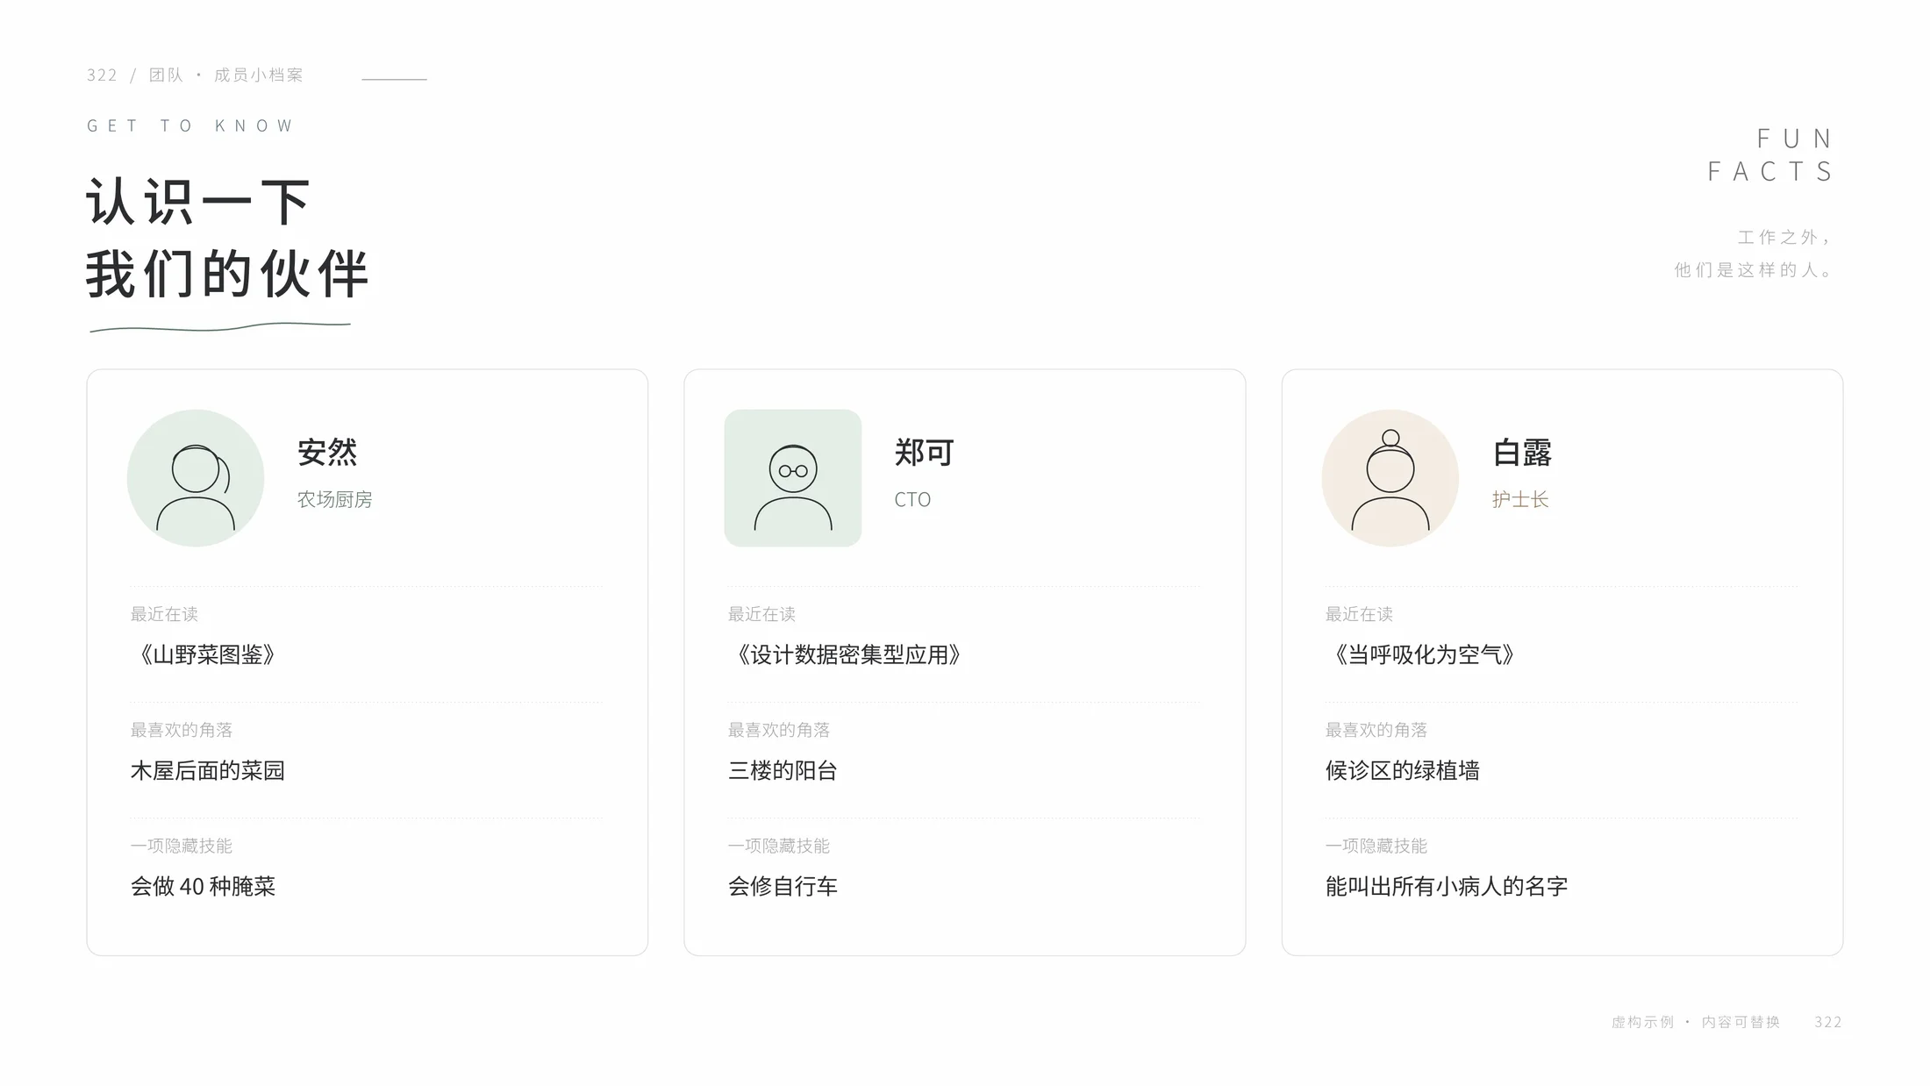The width and height of the screenshot is (1930, 1086).
Task: Click 安然's ponytail avatar icon
Action: (196, 478)
